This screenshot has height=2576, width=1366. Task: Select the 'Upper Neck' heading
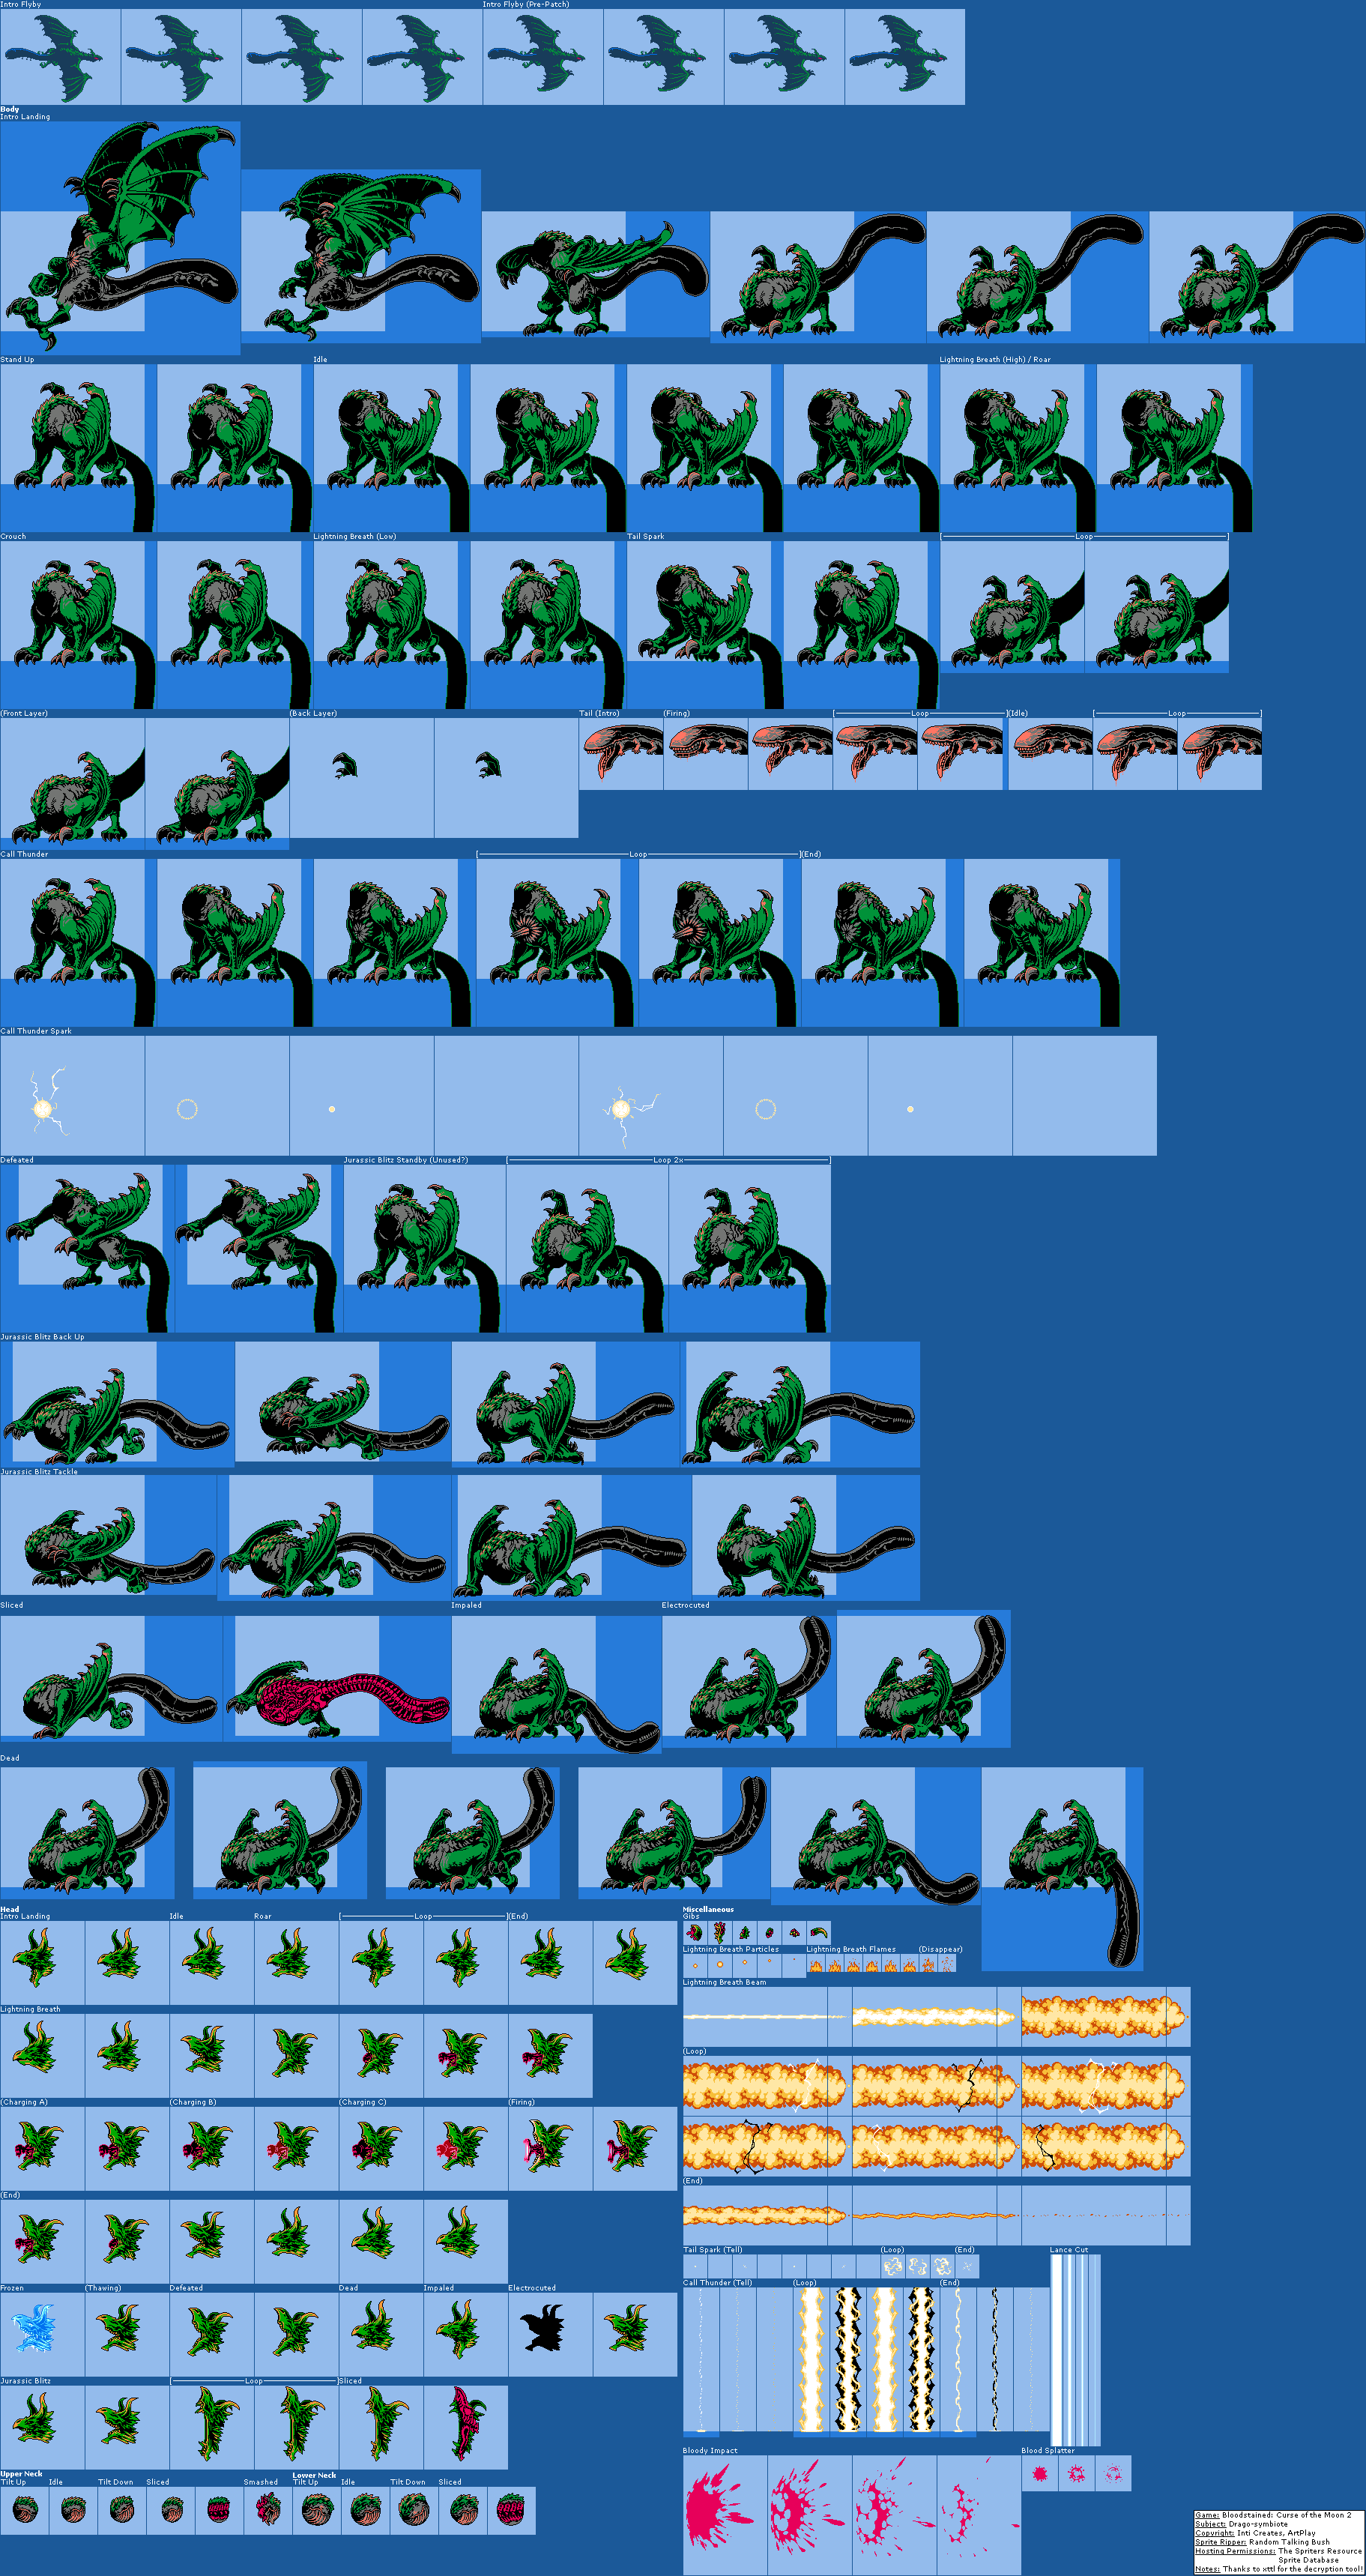(x=21, y=2474)
